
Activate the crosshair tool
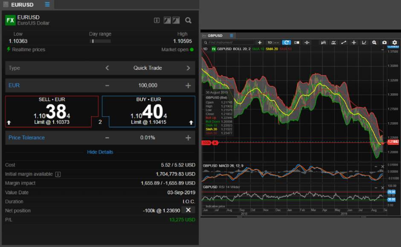point(354,43)
